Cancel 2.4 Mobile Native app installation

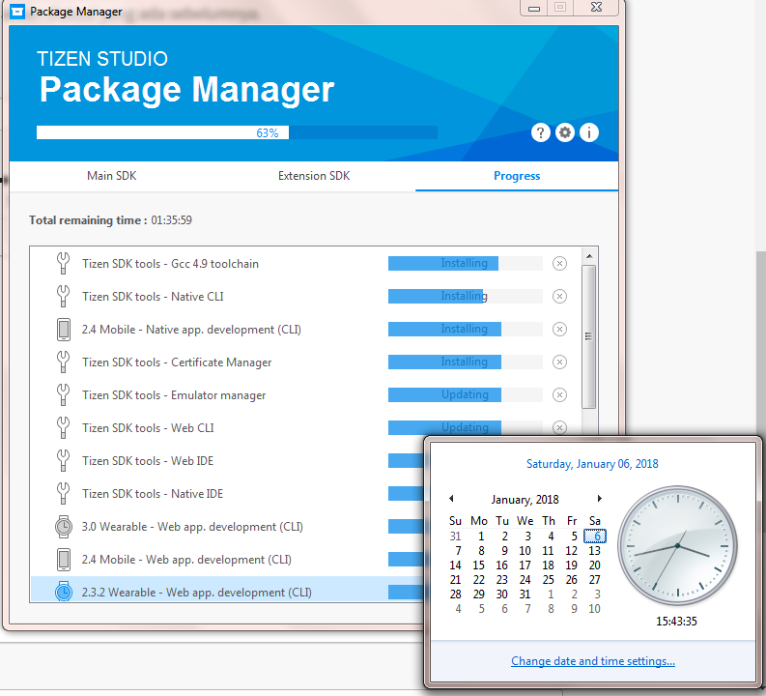(x=559, y=330)
